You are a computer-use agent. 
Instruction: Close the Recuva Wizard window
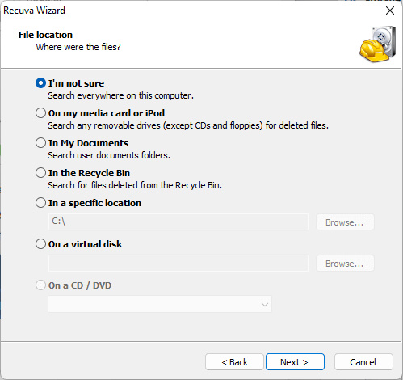click(x=390, y=11)
